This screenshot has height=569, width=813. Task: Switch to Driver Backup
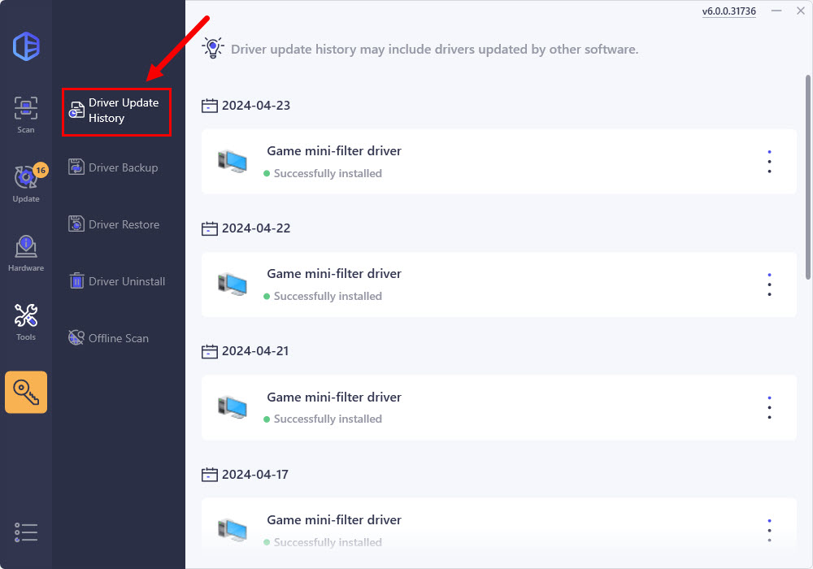click(x=114, y=167)
